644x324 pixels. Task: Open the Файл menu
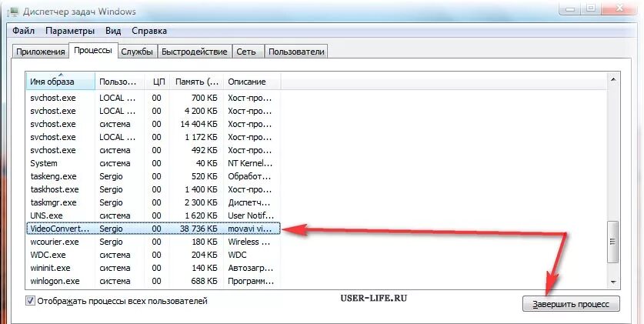[x=23, y=31]
